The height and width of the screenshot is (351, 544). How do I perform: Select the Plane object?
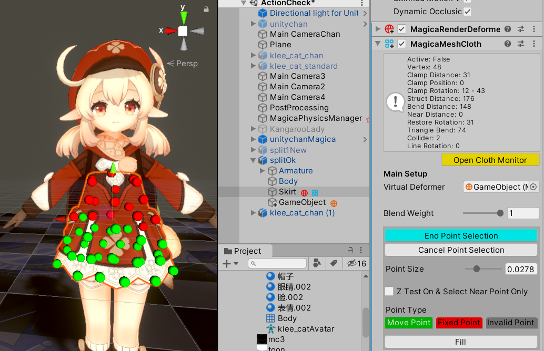pos(280,45)
